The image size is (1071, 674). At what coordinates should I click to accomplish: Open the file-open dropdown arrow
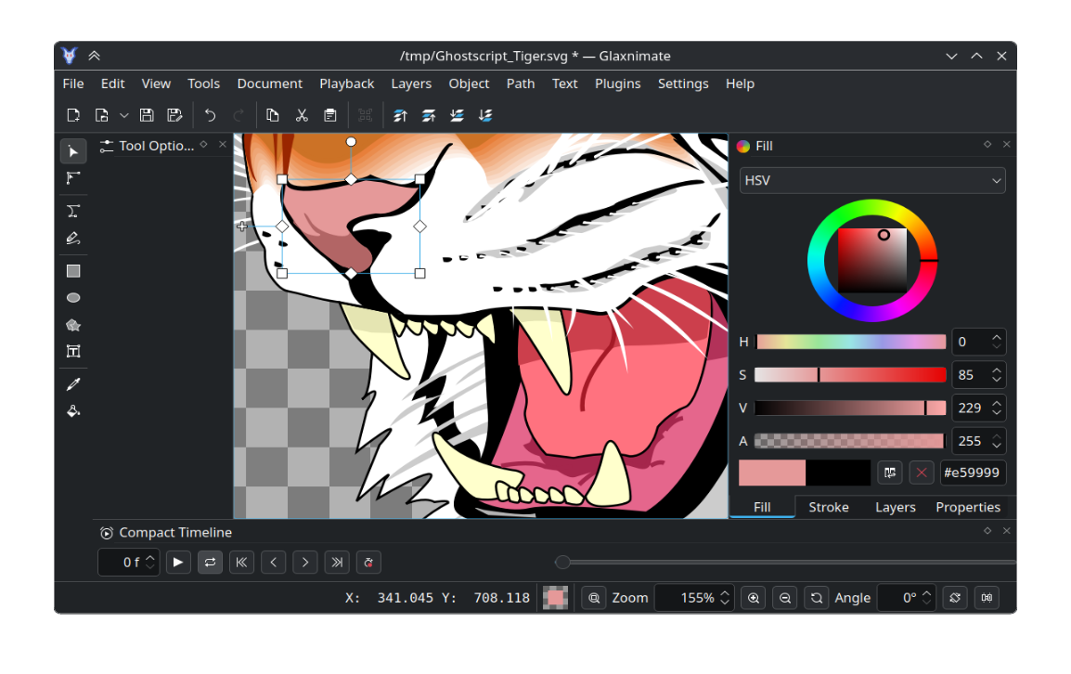(123, 114)
